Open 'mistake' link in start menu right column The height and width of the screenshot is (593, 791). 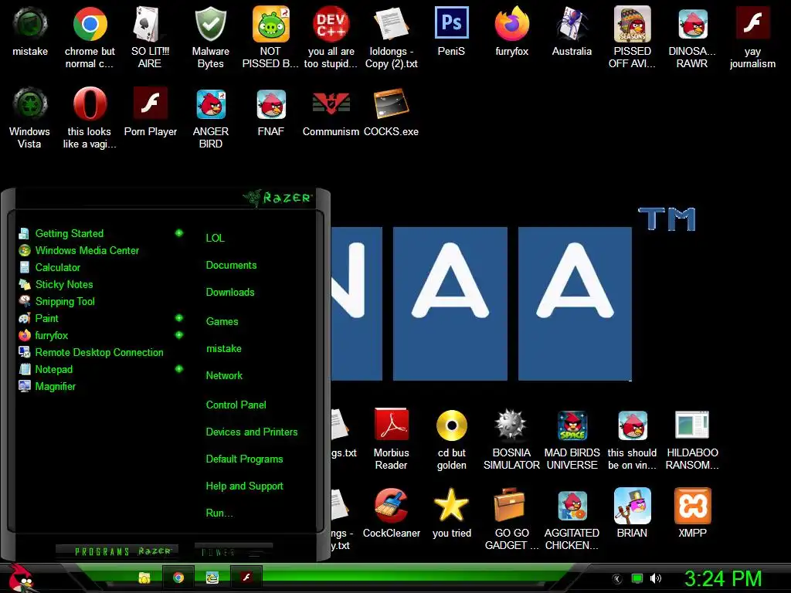[223, 348]
